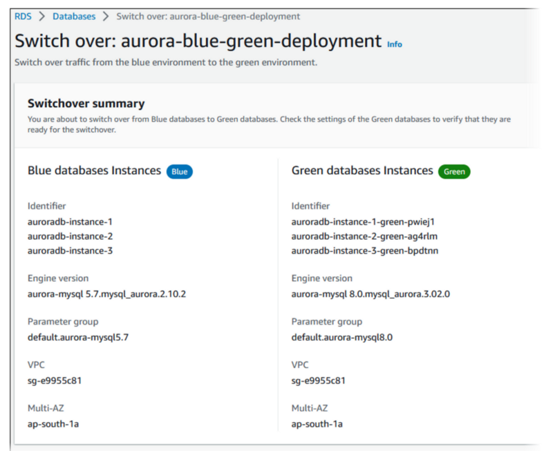The width and height of the screenshot is (553, 451).
Task: Click the breadcrumb chevron after Databases
Action: point(106,16)
